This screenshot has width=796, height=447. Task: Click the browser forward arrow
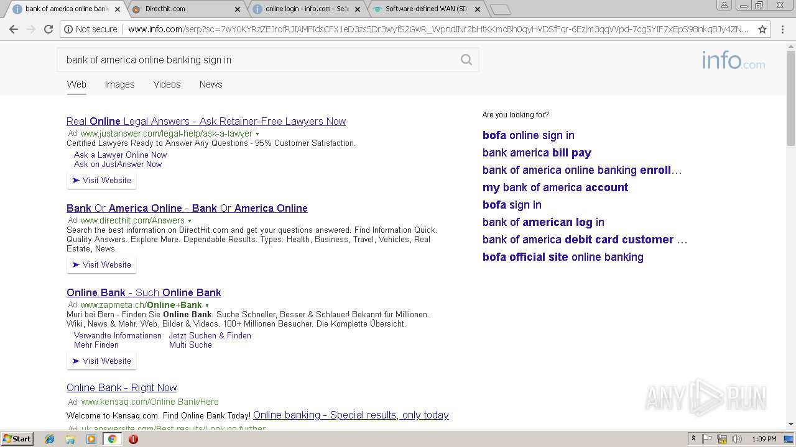click(31, 29)
